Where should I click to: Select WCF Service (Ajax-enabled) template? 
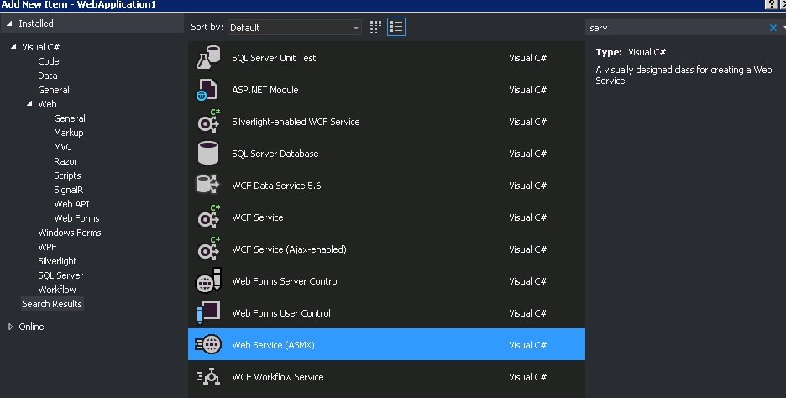[289, 249]
